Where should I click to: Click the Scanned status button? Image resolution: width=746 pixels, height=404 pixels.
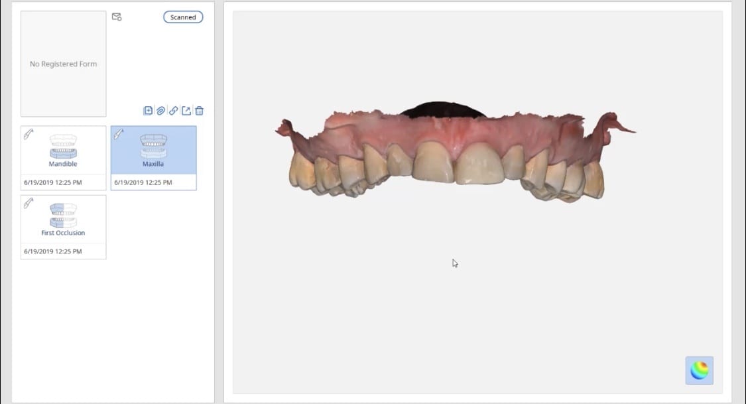183,17
